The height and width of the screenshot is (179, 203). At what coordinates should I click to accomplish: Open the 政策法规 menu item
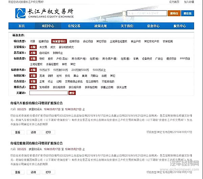tap(100, 26)
